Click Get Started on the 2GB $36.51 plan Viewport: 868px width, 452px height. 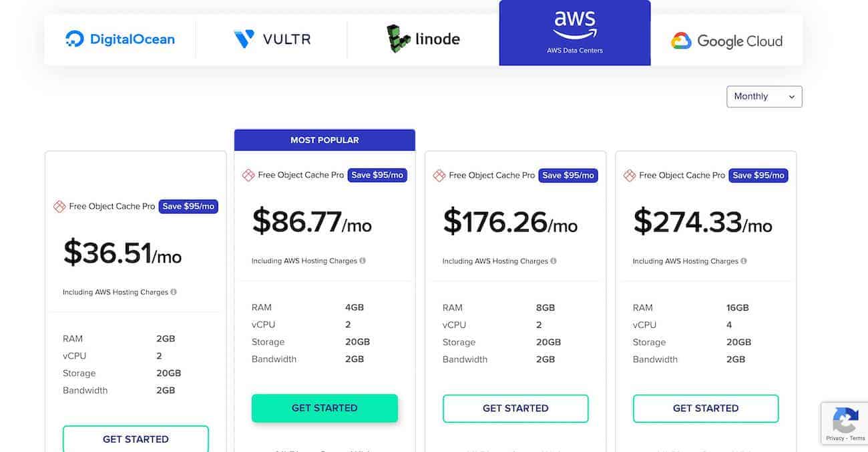[136, 439]
